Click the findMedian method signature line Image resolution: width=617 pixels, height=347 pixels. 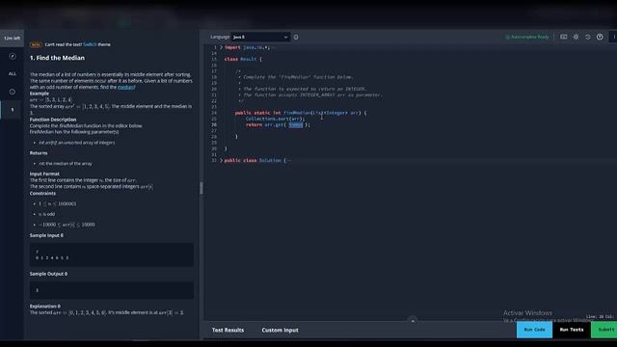[x=301, y=113]
